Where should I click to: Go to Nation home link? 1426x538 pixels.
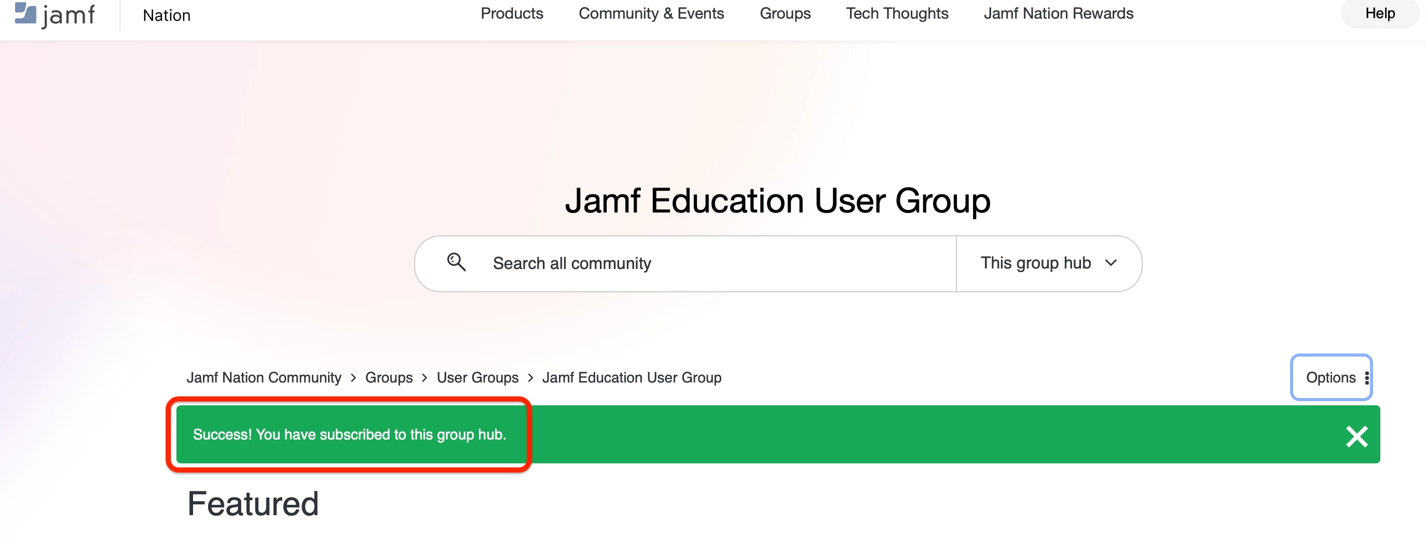pos(167,16)
